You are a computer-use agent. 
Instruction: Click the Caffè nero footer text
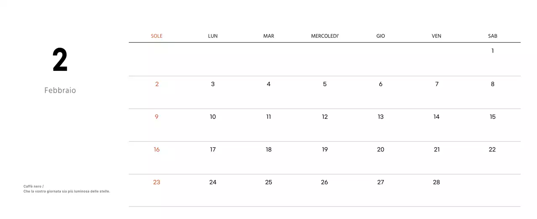(x=34, y=186)
